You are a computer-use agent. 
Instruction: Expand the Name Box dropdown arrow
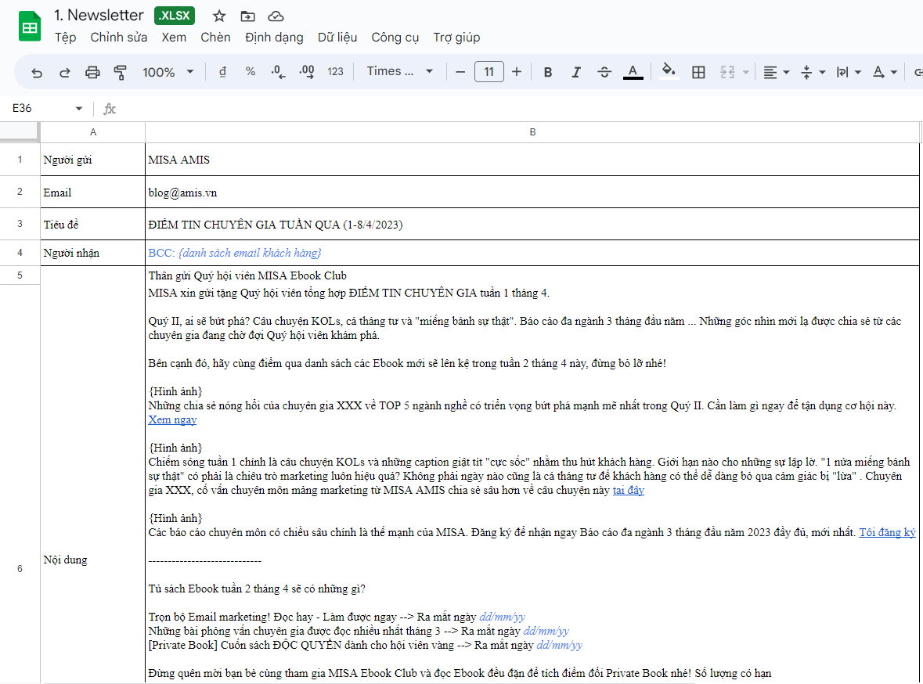(79, 108)
